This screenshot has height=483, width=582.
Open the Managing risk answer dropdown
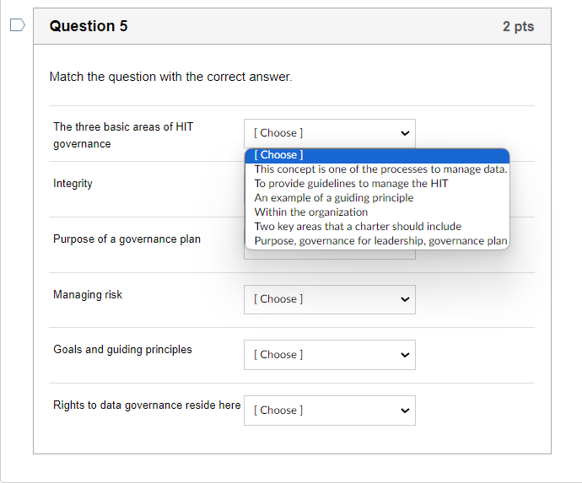tap(329, 299)
